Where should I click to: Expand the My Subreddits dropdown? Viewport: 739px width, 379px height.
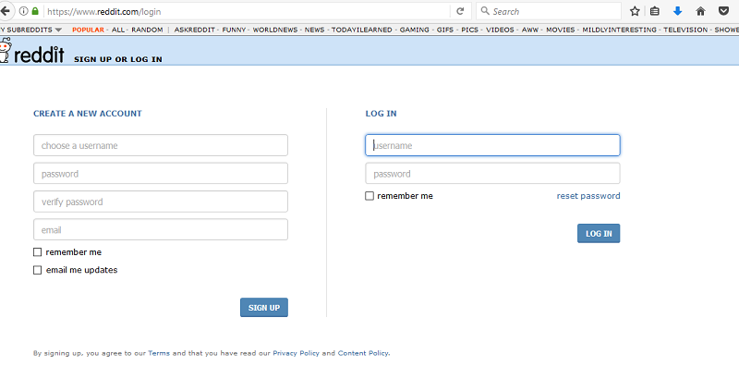(31, 30)
